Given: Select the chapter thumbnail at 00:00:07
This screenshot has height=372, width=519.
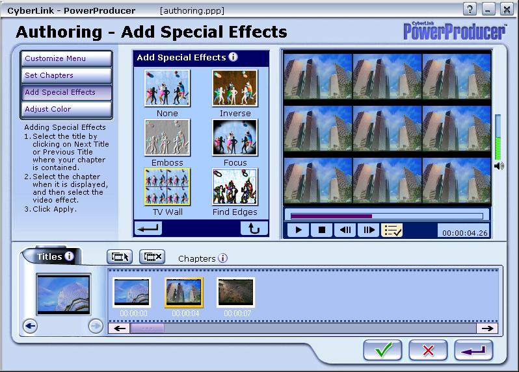Looking at the screenshot, I should click(235, 293).
